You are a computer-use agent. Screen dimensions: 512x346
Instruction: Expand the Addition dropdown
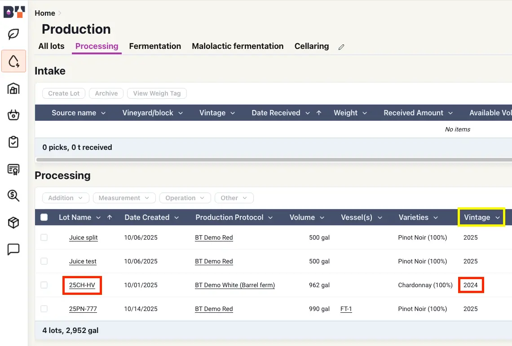coord(66,198)
